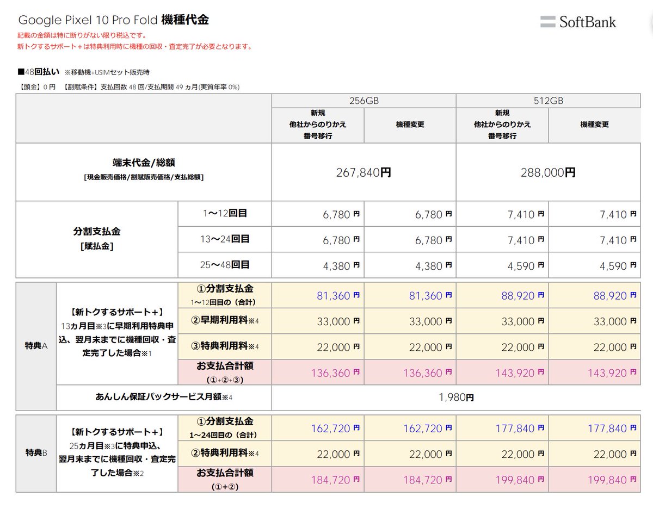The image size is (653, 509).
Task: Click '4,380円' in 25〜48回目 row, 256GB 新規 column
Action: (x=341, y=266)
